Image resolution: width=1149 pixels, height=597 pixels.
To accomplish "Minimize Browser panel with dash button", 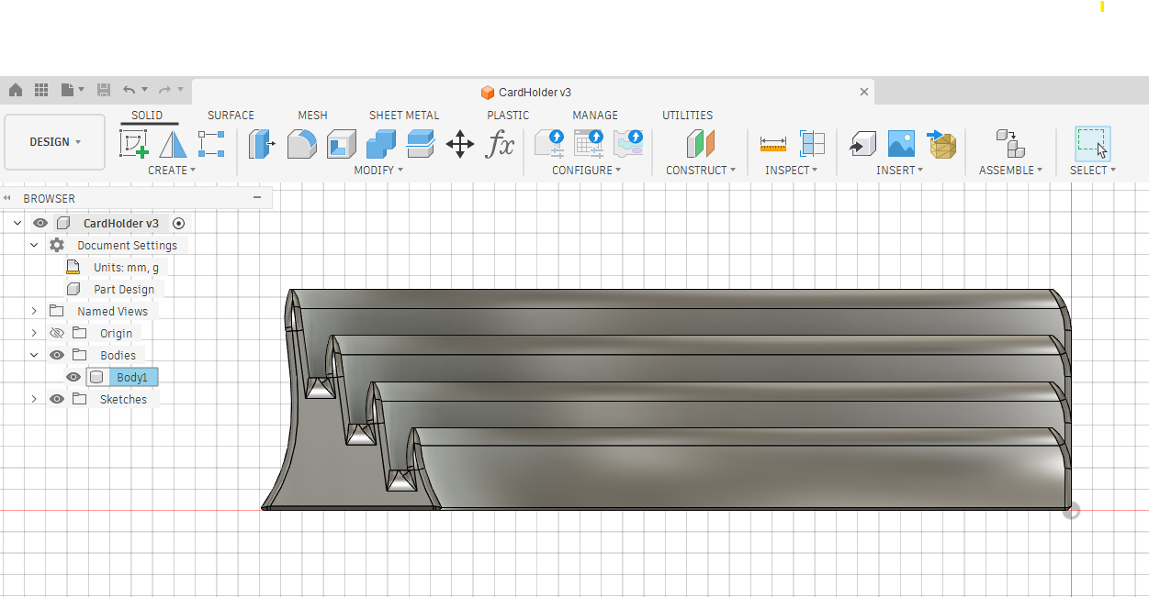I will [x=257, y=198].
